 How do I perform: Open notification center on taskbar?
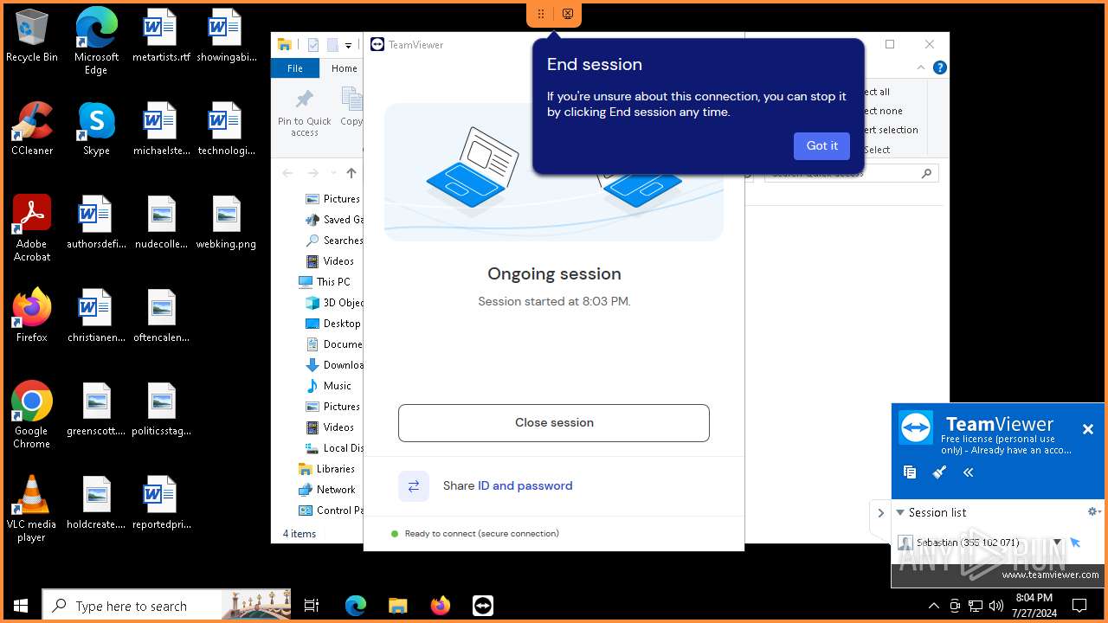click(1079, 606)
